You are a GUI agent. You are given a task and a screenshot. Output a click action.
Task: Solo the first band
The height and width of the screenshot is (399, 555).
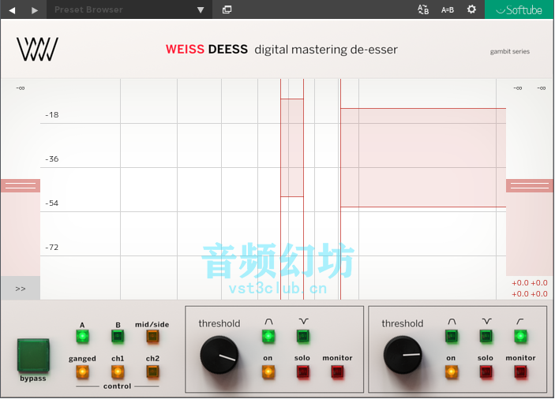[303, 371]
